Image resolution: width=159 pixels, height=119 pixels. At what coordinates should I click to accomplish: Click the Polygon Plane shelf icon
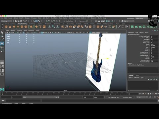coord(14,27)
